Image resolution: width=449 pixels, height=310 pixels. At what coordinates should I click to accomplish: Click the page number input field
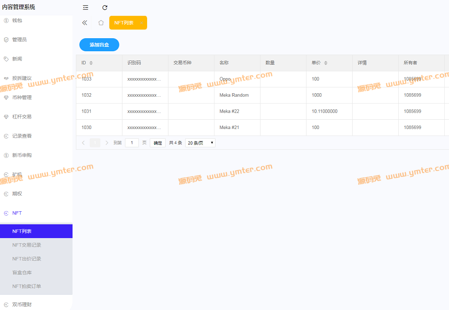tap(132, 143)
